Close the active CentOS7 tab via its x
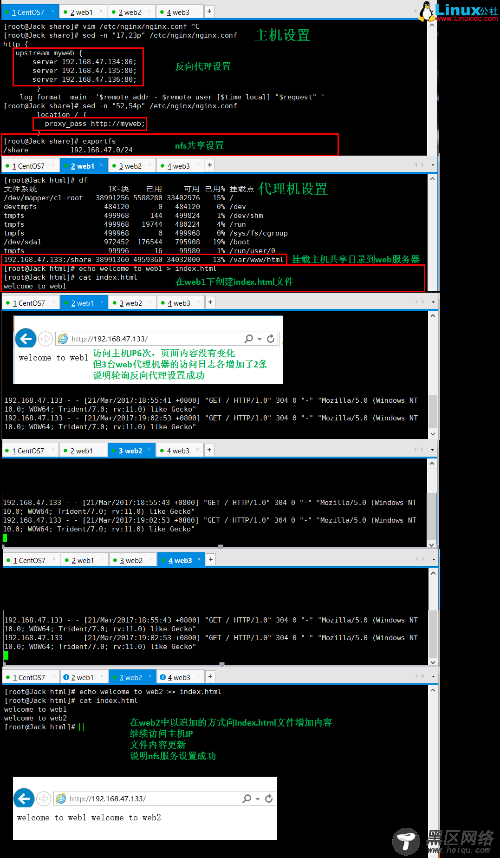The height and width of the screenshot is (858, 500). coord(52,11)
